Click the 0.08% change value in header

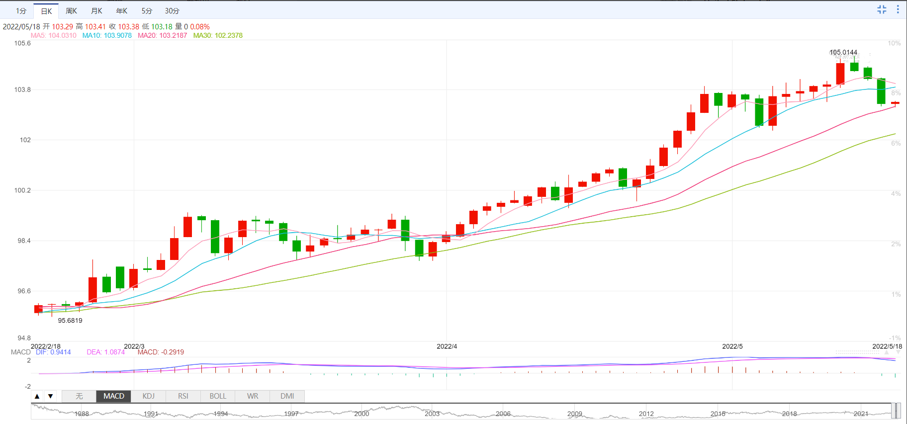[x=200, y=27]
